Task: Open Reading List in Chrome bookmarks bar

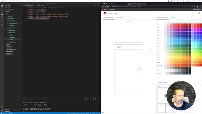Action: tap(197, 9)
